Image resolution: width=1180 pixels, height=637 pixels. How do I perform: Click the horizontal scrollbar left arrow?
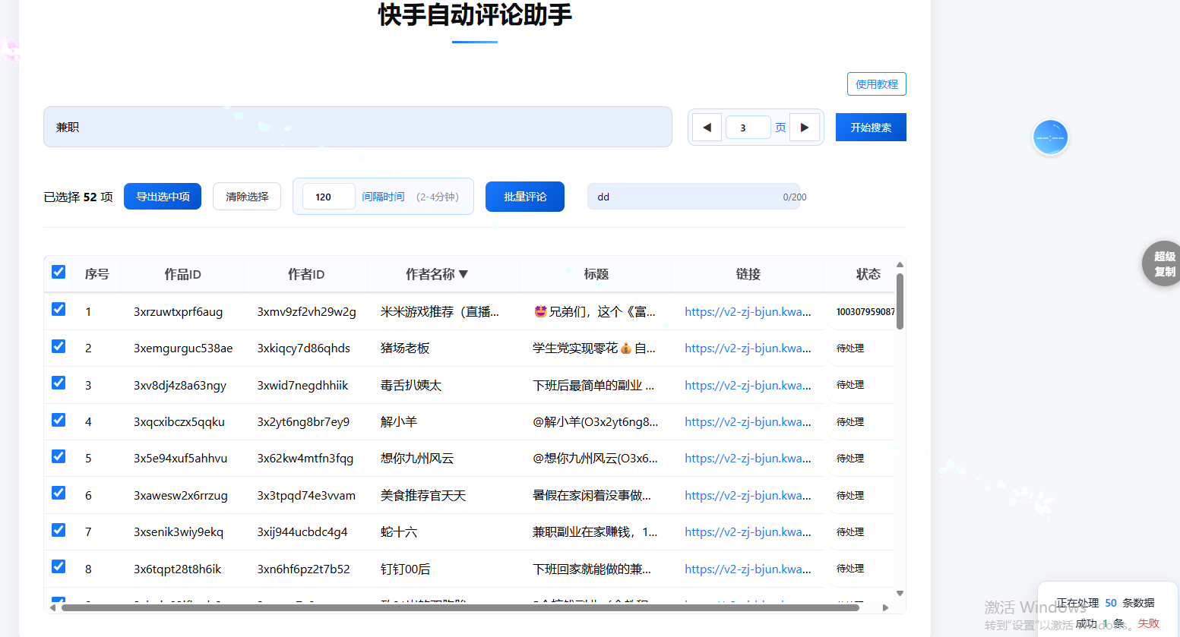tap(52, 607)
